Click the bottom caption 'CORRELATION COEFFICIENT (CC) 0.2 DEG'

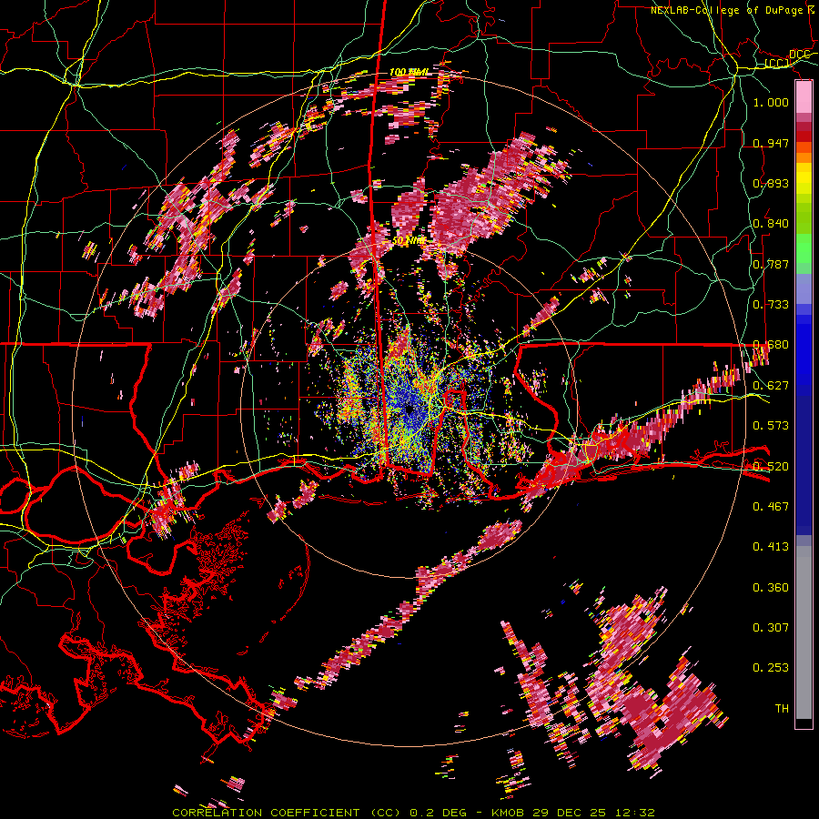pyautogui.click(x=321, y=813)
